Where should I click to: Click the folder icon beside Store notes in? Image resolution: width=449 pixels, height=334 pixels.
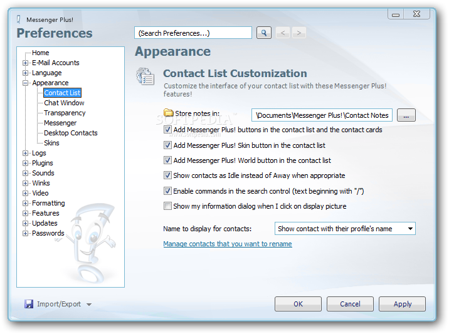coord(168,113)
